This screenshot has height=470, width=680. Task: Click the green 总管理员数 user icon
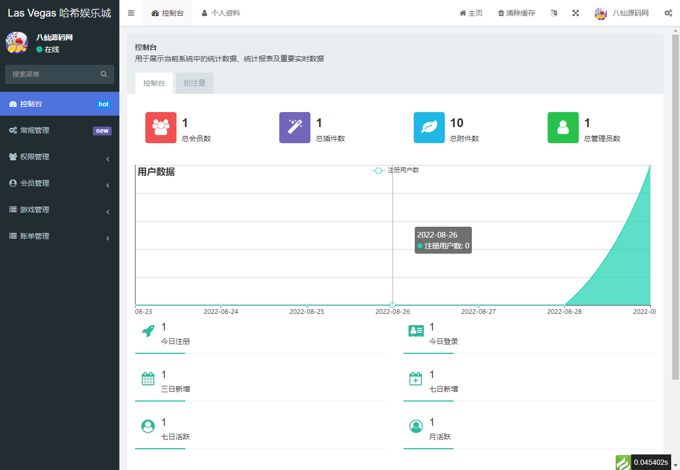(x=563, y=128)
